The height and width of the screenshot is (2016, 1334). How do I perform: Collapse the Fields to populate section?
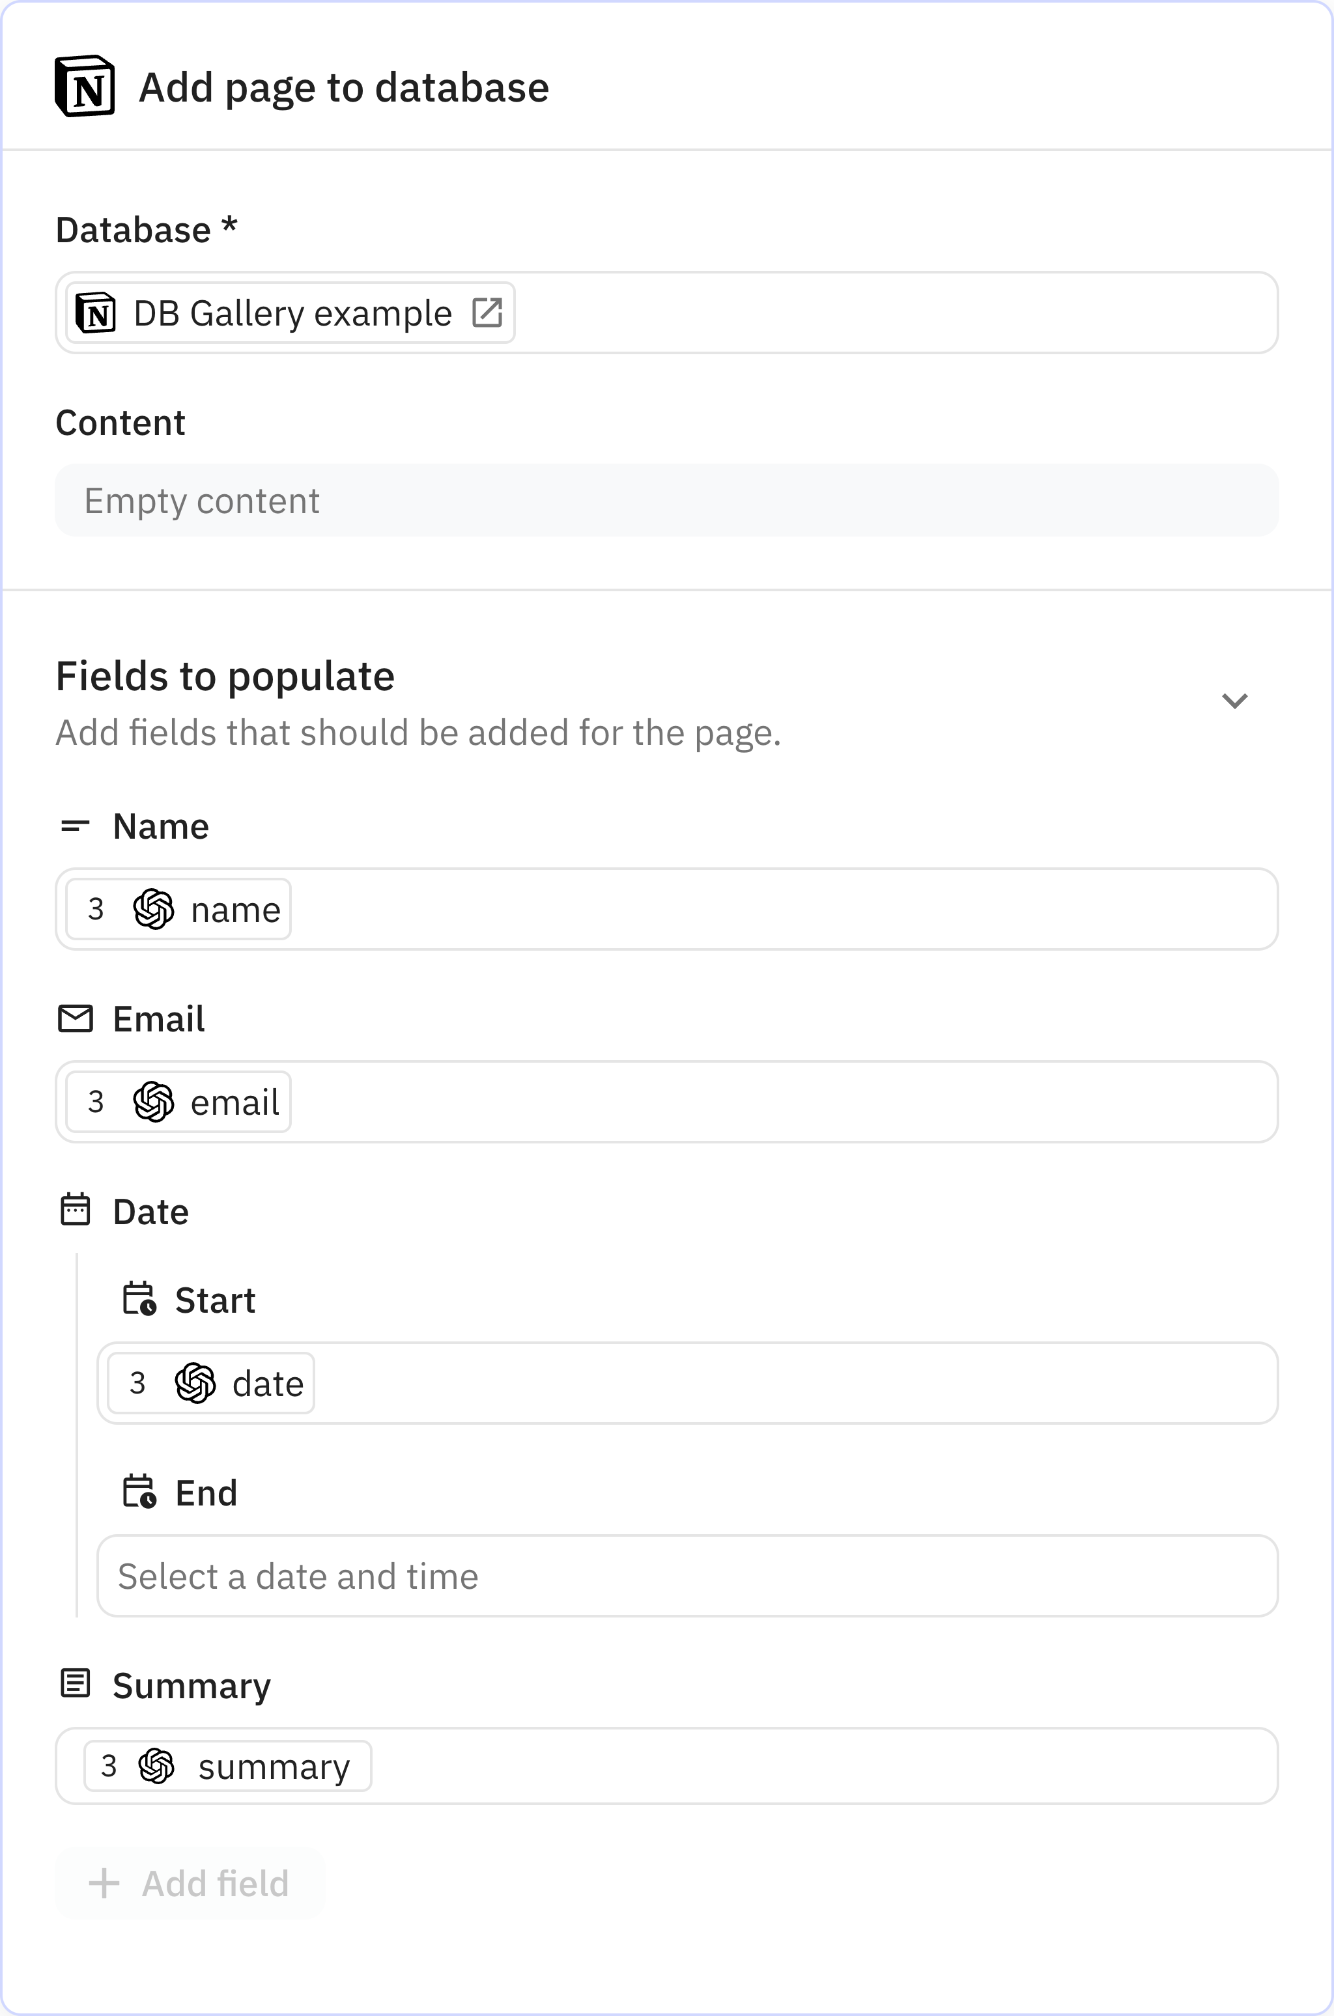pyautogui.click(x=1235, y=701)
